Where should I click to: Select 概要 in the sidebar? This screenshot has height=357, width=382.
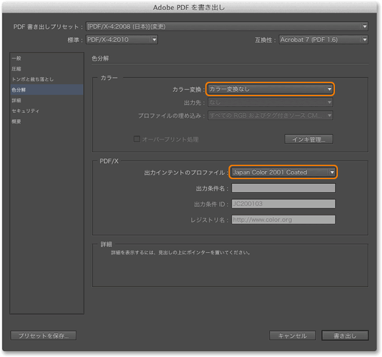click(17, 121)
